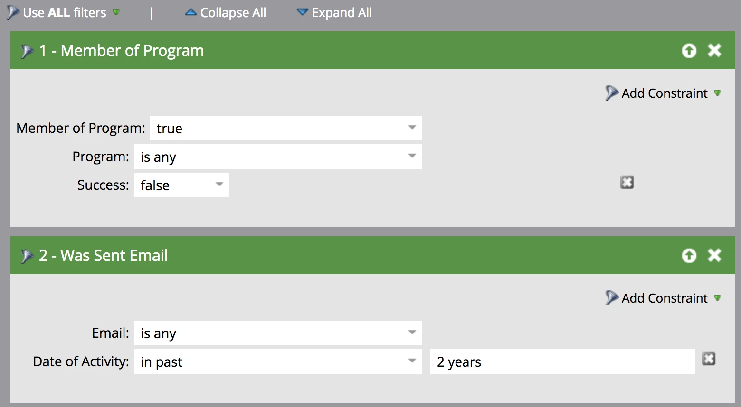Click the 2 years input field

(563, 361)
